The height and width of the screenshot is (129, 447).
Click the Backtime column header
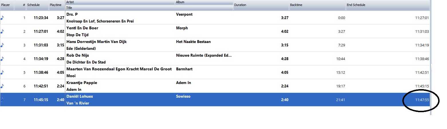point(317,5)
